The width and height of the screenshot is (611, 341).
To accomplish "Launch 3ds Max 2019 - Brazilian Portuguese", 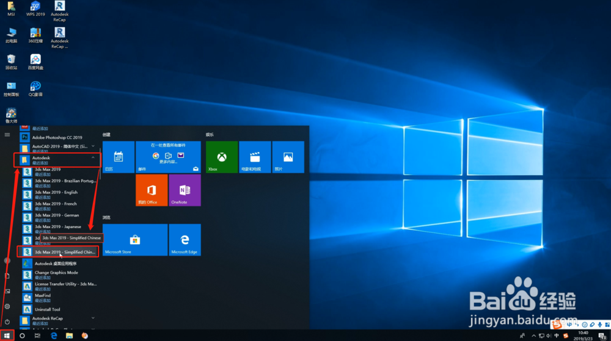I will pos(60,183).
